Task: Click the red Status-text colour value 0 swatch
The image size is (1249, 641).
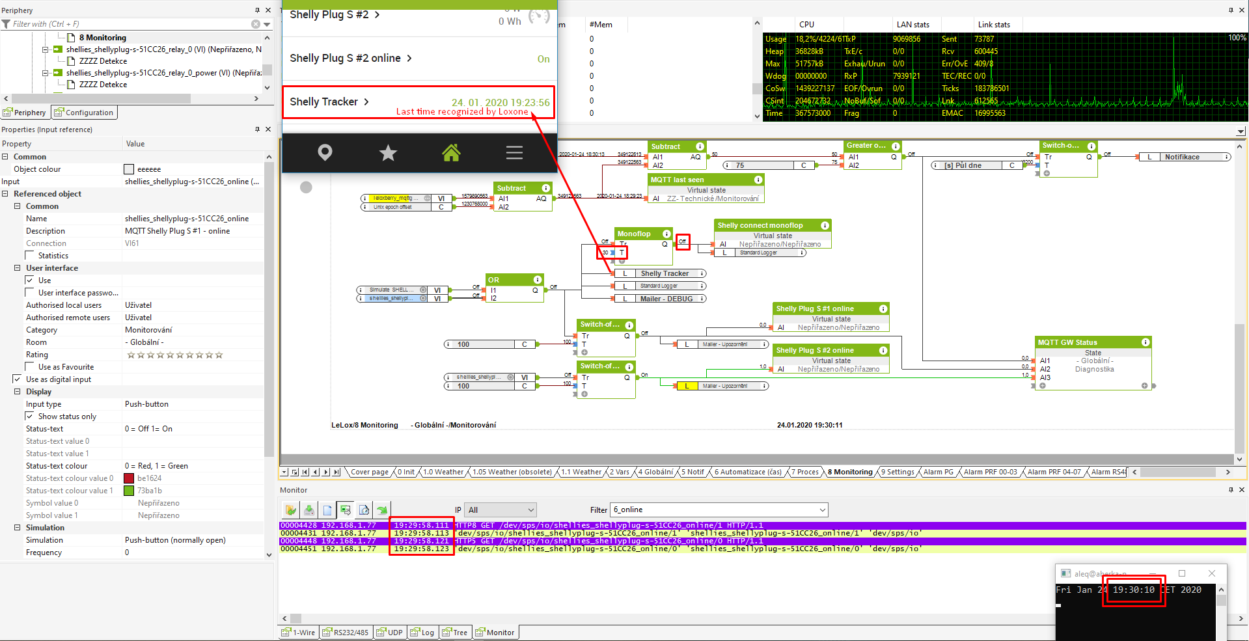Action: [129, 478]
